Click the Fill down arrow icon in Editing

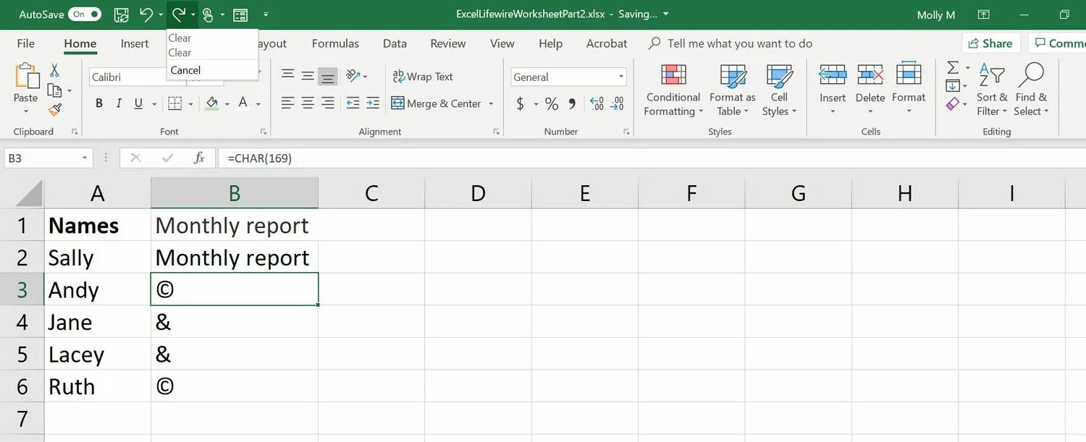[953, 86]
